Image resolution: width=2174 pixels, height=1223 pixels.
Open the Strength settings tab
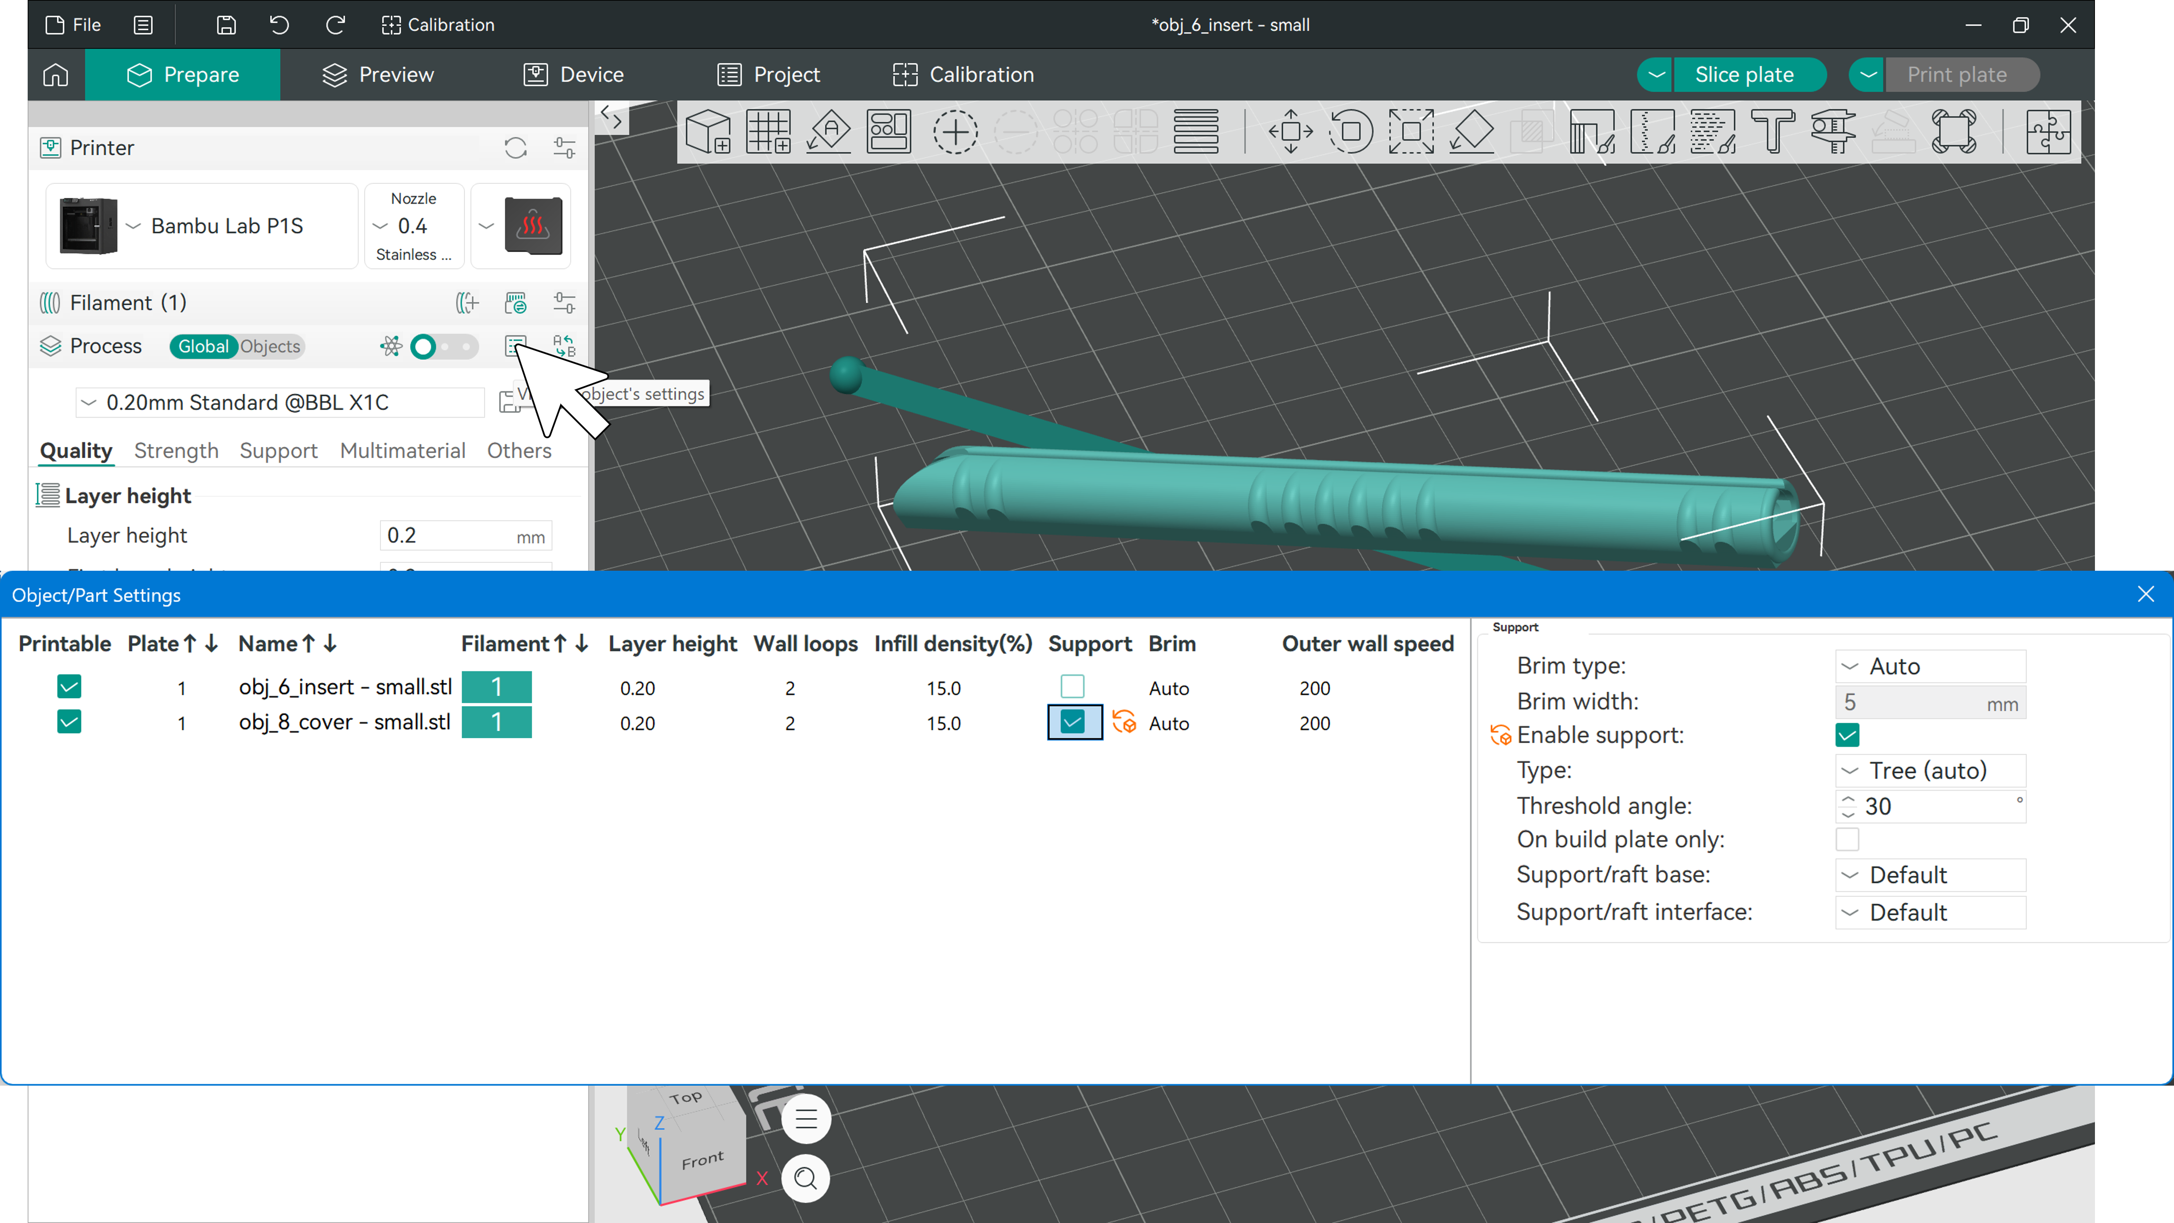176,451
